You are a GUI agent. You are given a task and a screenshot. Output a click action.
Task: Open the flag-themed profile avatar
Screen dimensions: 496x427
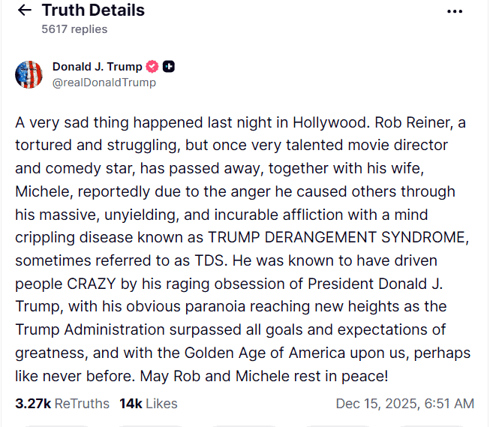tap(29, 74)
